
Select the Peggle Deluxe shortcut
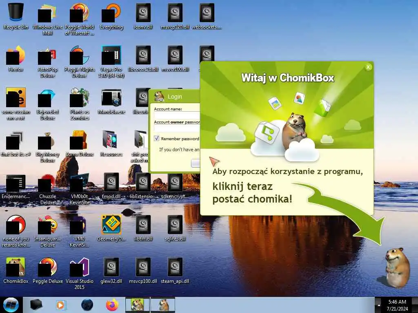click(x=47, y=271)
